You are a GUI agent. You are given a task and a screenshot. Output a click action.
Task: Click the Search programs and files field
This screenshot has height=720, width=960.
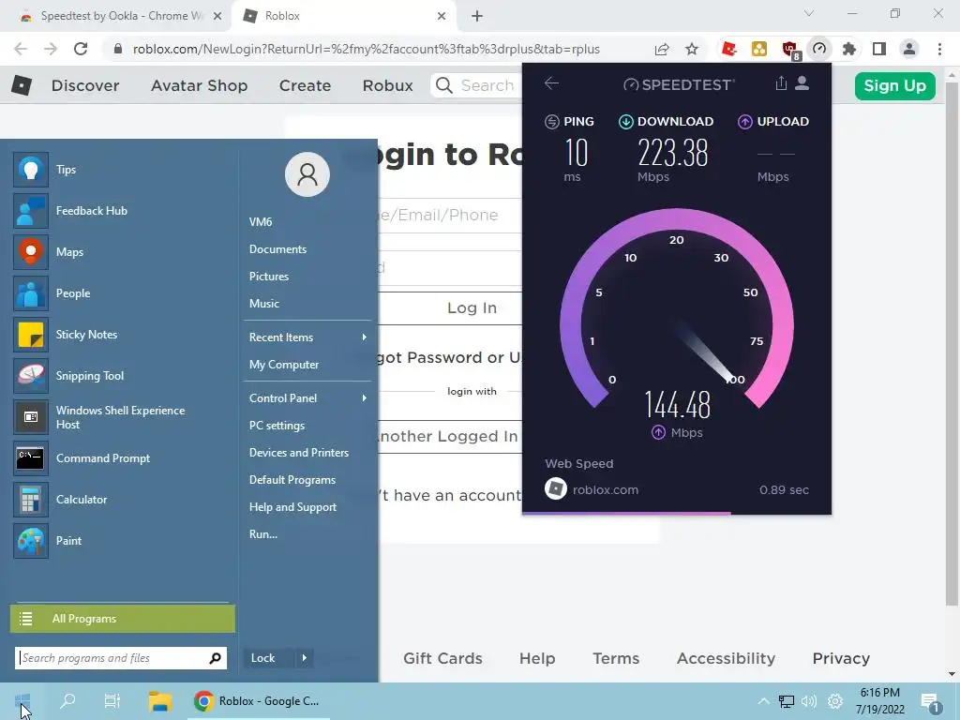coord(121,658)
